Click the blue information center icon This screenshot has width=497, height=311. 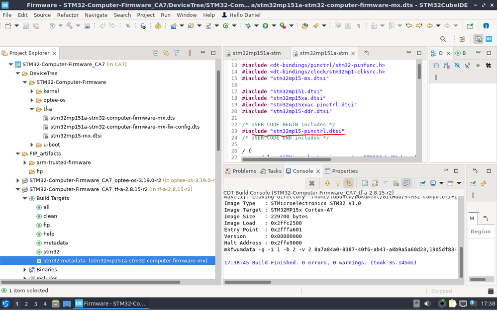point(486,26)
